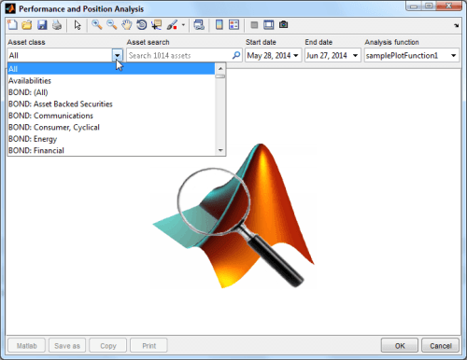
Task: Click the dropdown list scrollbar thumb
Action: [220, 76]
